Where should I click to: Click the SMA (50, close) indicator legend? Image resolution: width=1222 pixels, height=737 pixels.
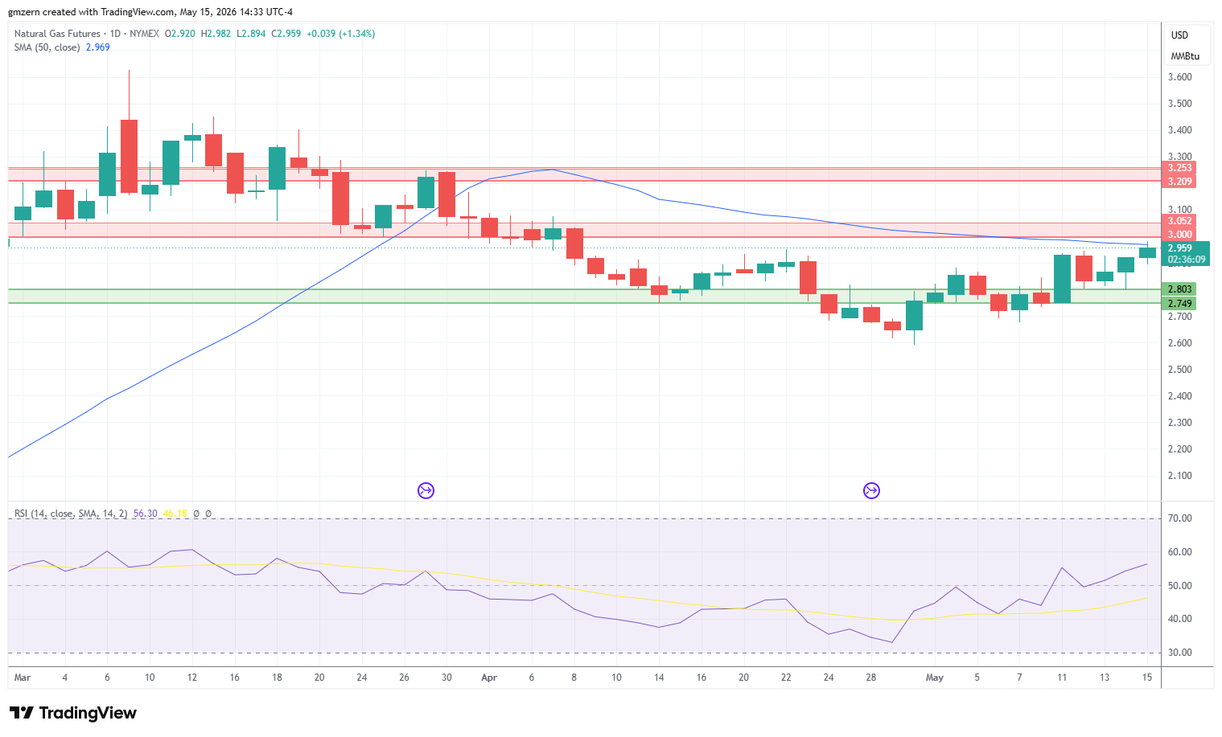coord(47,47)
